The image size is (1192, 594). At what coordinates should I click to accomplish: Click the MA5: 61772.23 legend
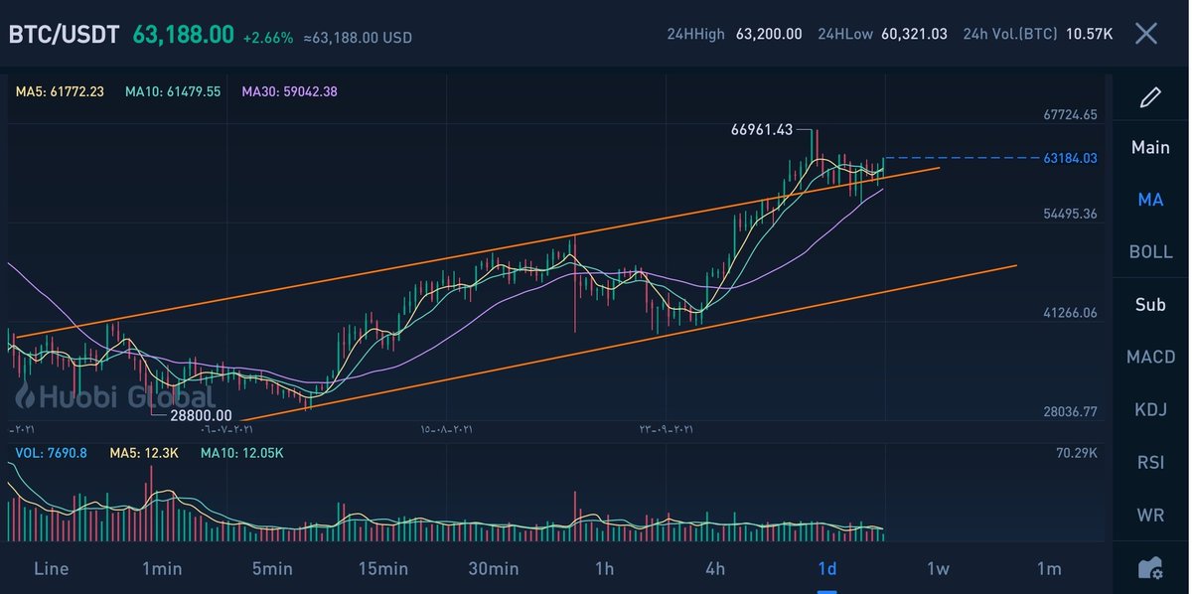click(60, 91)
